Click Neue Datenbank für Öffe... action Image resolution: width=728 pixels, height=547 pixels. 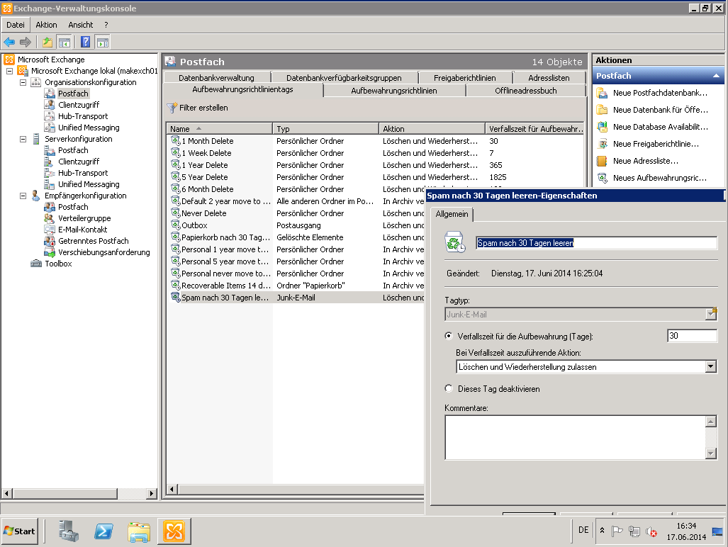click(660, 110)
